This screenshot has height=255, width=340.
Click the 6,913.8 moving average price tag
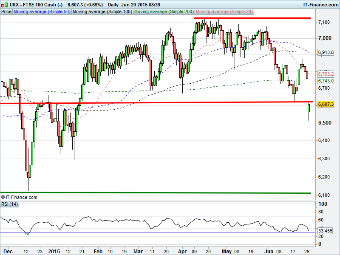(326, 52)
